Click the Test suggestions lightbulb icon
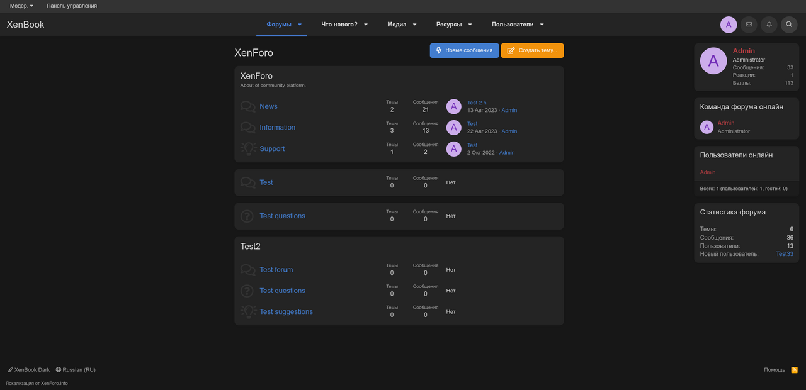This screenshot has height=390, width=806. 248,312
